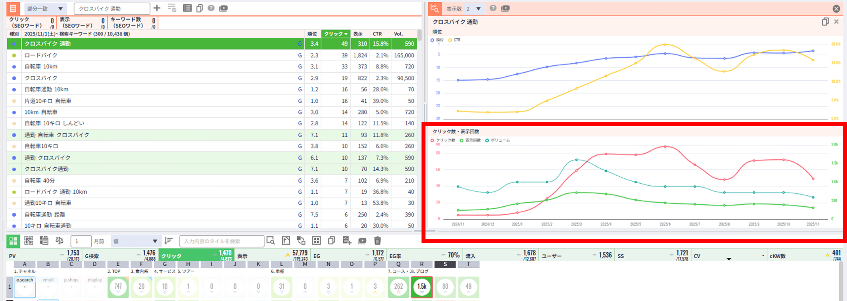The width and height of the screenshot is (847, 301).
Task: Click the balance scale compare icon
Action: (60, 241)
